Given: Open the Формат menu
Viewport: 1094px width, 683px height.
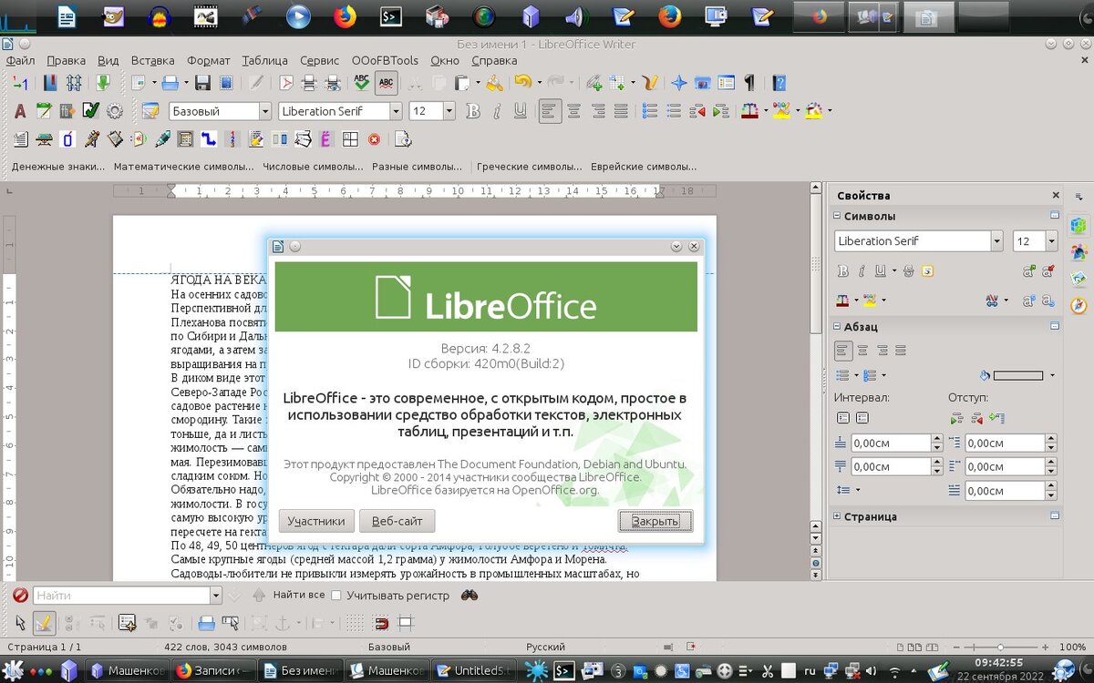Looking at the screenshot, I should [208, 60].
